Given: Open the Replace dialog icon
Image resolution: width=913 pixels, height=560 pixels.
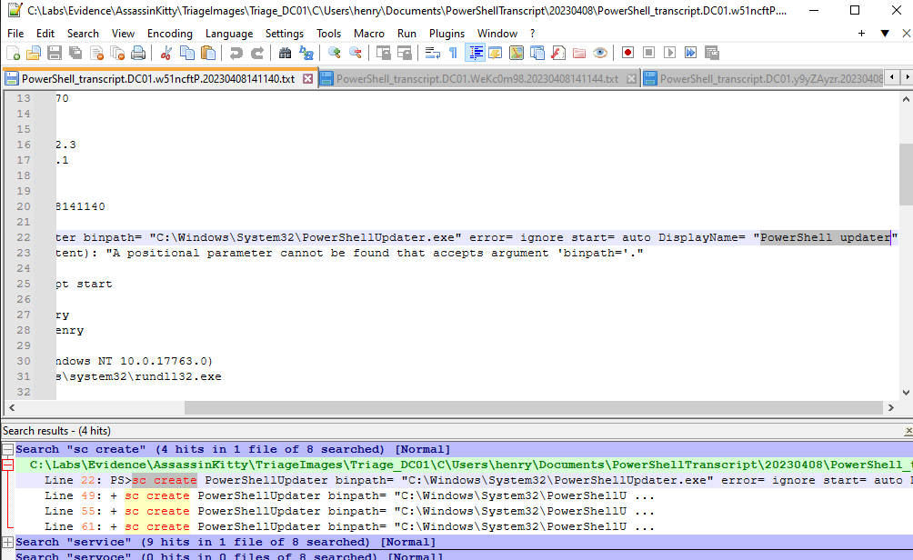Looking at the screenshot, I should coord(306,54).
